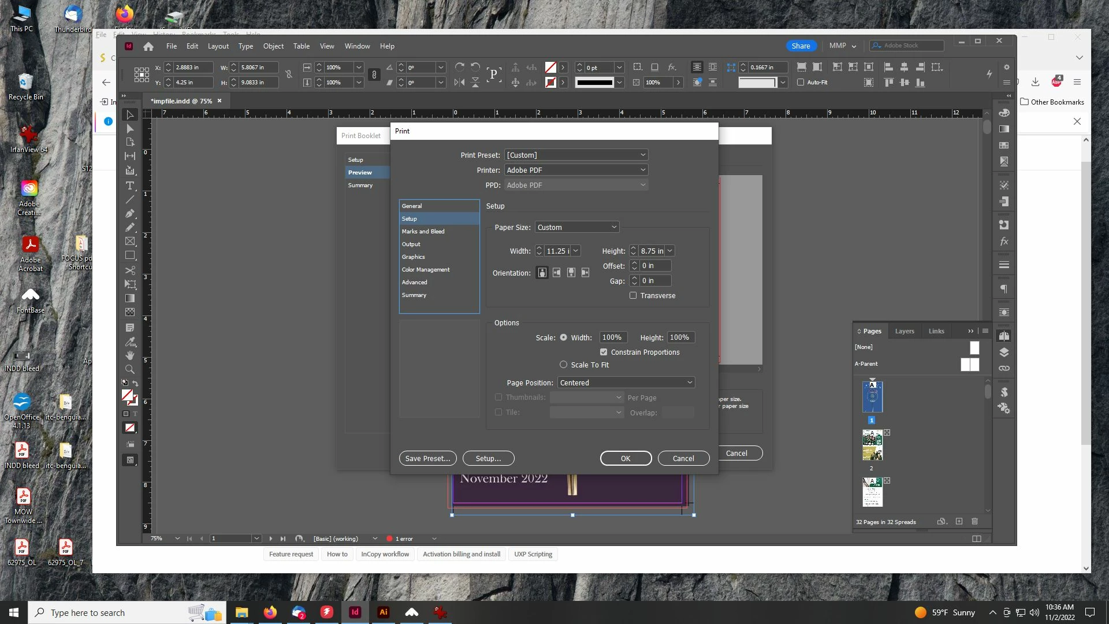Open the Paper Size dropdown
Screen dimensions: 1109x624
[x=576, y=228]
